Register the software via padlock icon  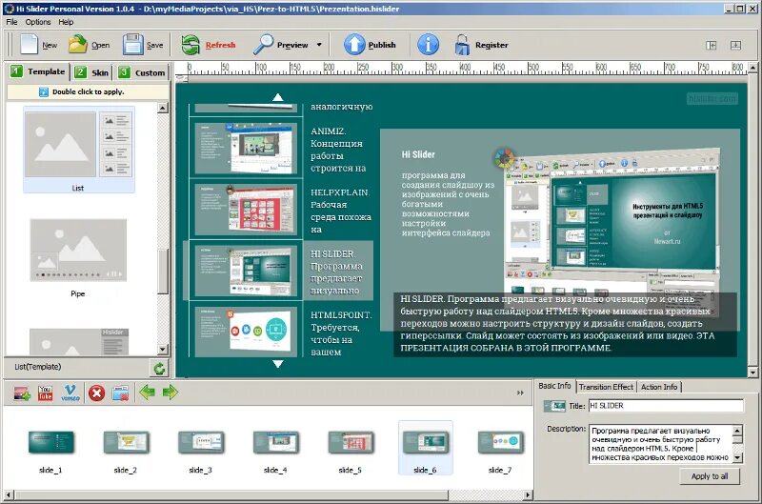click(x=462, y=44)
